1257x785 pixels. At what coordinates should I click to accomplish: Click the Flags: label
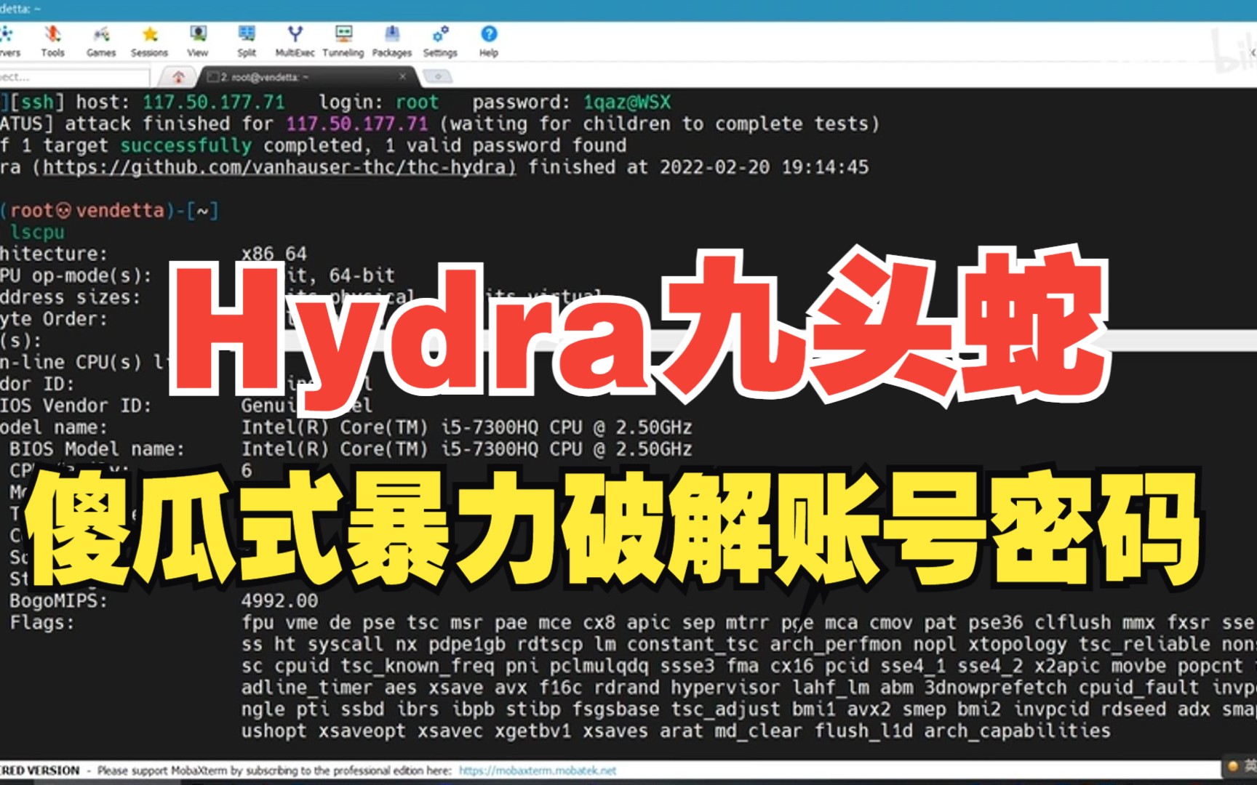point(42,623)
